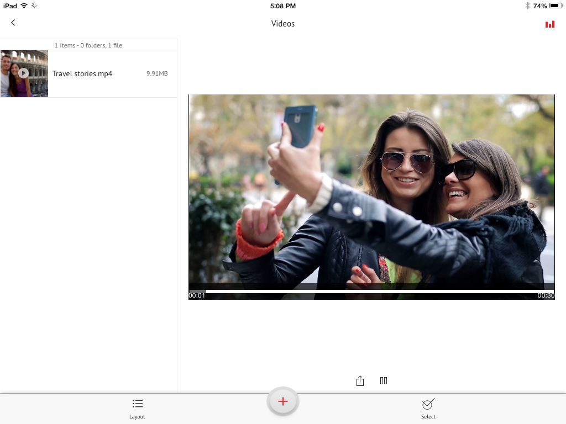The width and height of the screenshot is (566, 424).
Task: Tap the battery icon in status bar
Action: [x=555, y=6]
